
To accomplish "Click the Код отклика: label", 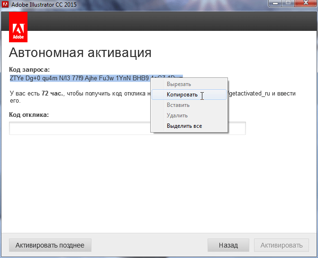I will tap(29, 115).
